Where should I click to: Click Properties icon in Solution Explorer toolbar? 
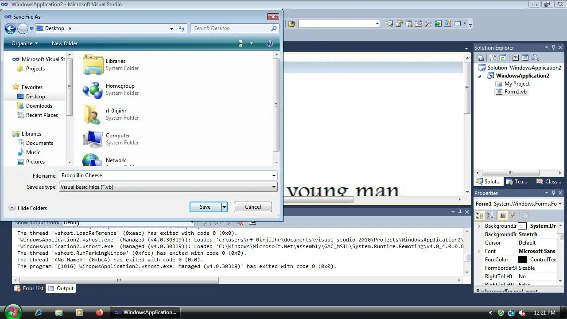pos(480,58)
